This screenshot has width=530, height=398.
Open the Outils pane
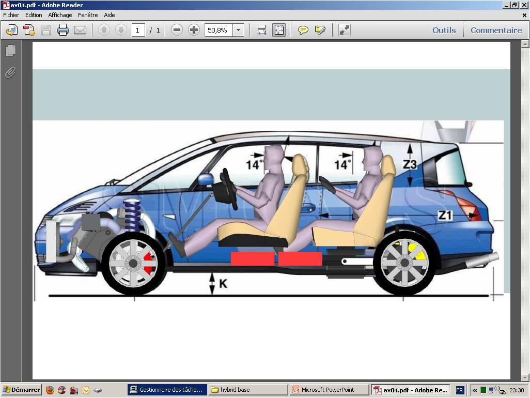point(444,30)
